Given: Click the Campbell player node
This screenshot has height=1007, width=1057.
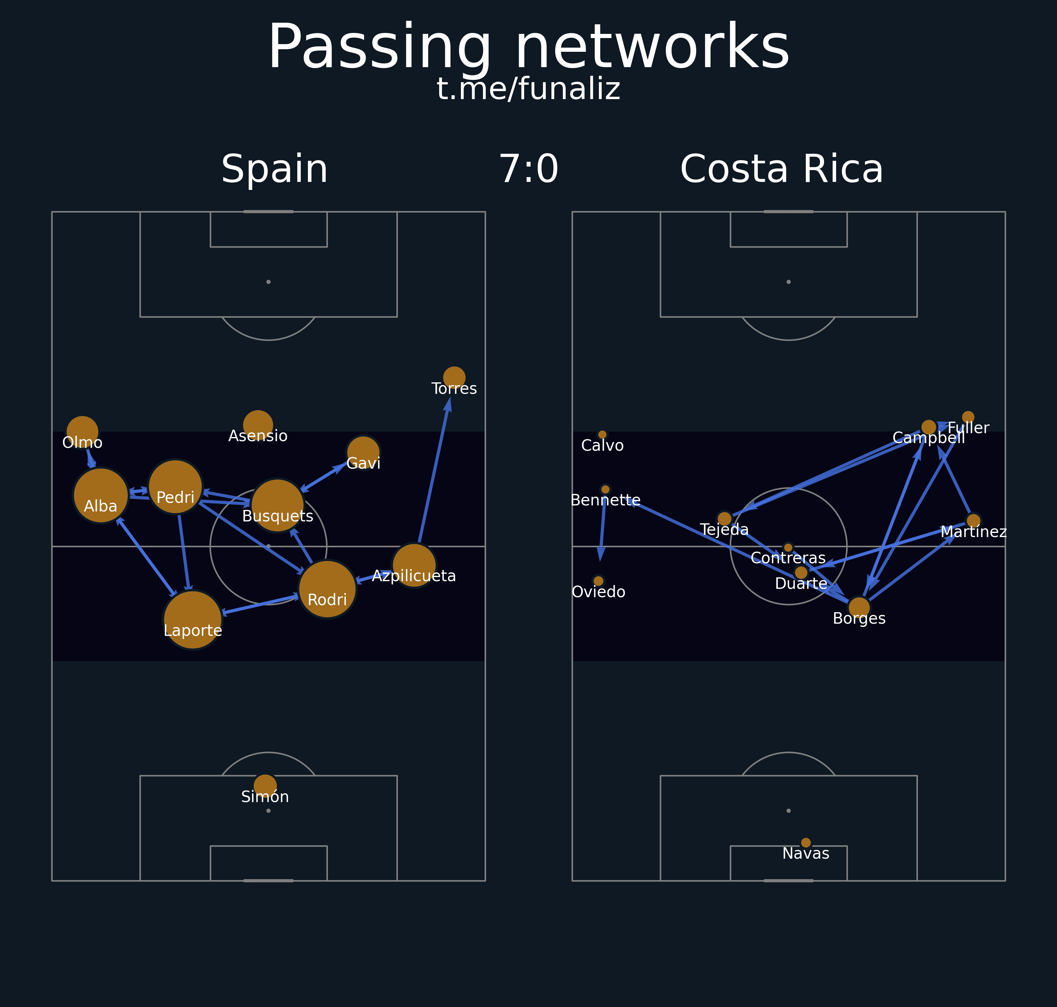Looking at the screenshot, I should (929, 427).
